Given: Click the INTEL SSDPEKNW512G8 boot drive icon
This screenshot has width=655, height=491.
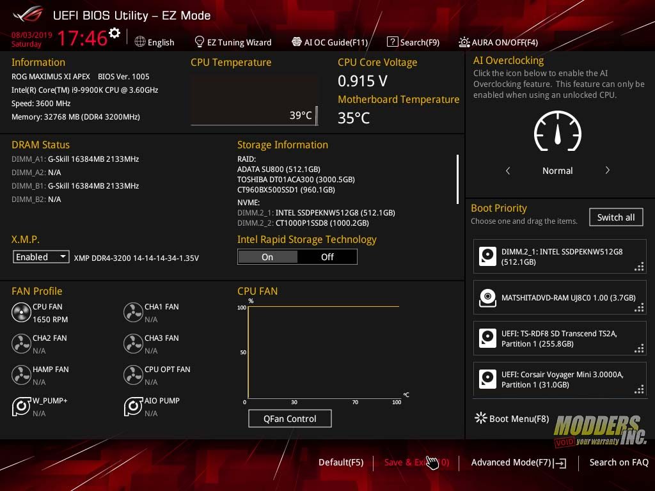Looking at the screenshot, I should (x=487, y=256).
